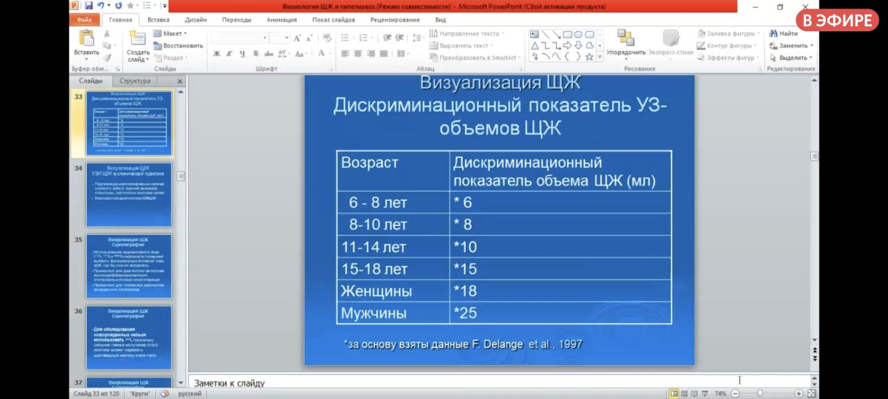Align text left in paragraph group

(x=345, y=54)
